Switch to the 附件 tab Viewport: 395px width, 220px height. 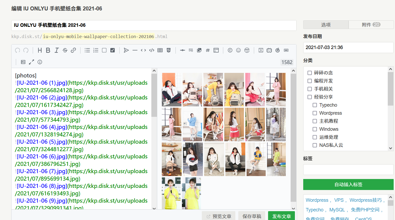[x=371, y=25]
